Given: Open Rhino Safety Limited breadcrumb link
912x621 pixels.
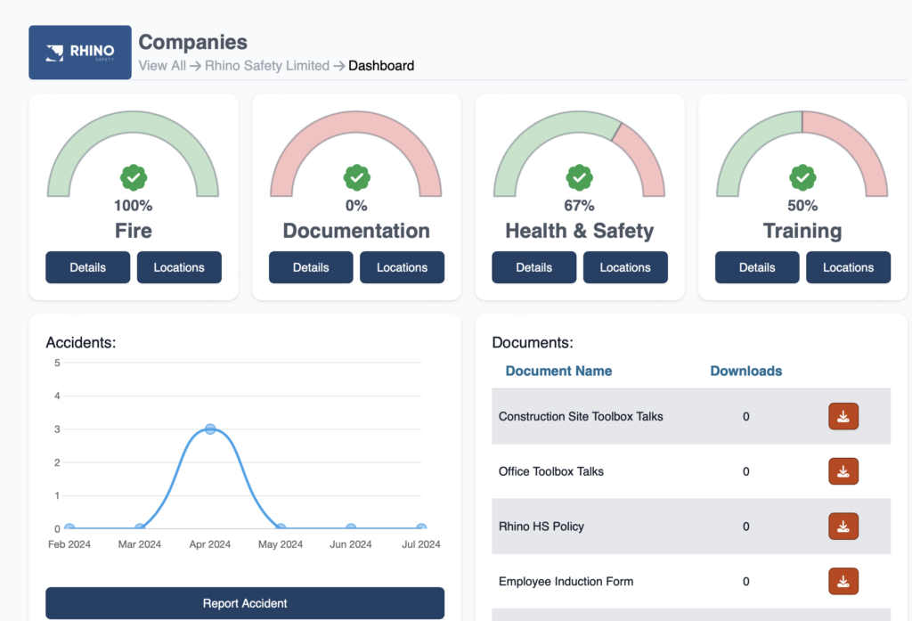Looking at the screenshot, I should (x=267, y=66).
